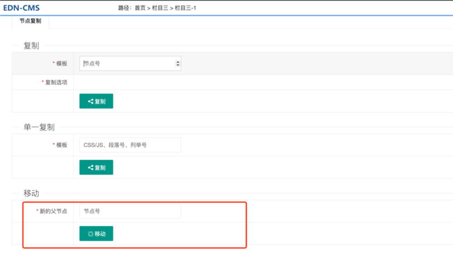Select 栏目三-1 in the breadcrumb path
This screenshot has width=453, height=268.
(x=185, y=8)
